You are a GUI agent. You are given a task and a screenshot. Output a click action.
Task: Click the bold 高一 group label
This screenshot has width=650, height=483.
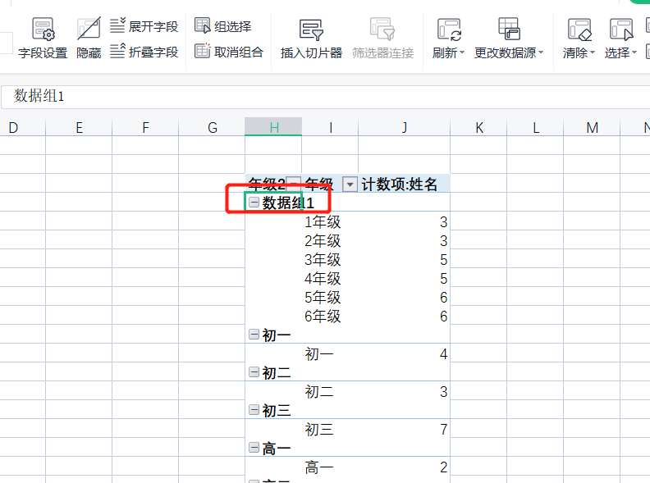click(277, 449)
